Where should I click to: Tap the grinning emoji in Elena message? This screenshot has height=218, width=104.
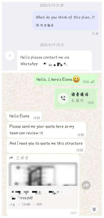pyautogui.click(x=76, y=79)
